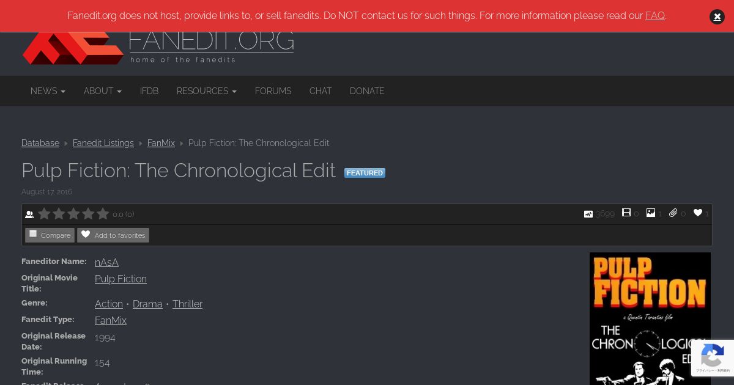This screenshot has width=734, height=385.
Task: Click the FEATURED badge
Action: click(365, 173)
